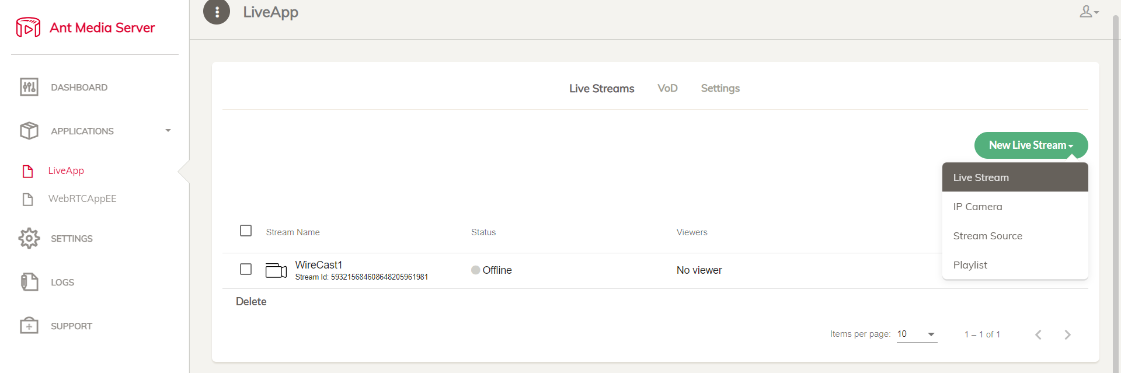1121x373 pixels.
Task: Open the Support page link
Action: (72, 326)
